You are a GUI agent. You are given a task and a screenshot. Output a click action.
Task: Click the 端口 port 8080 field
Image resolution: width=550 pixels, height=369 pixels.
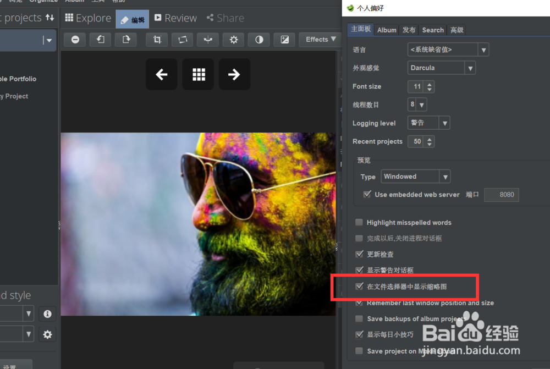pyautogui.click(x=501, y=195)
